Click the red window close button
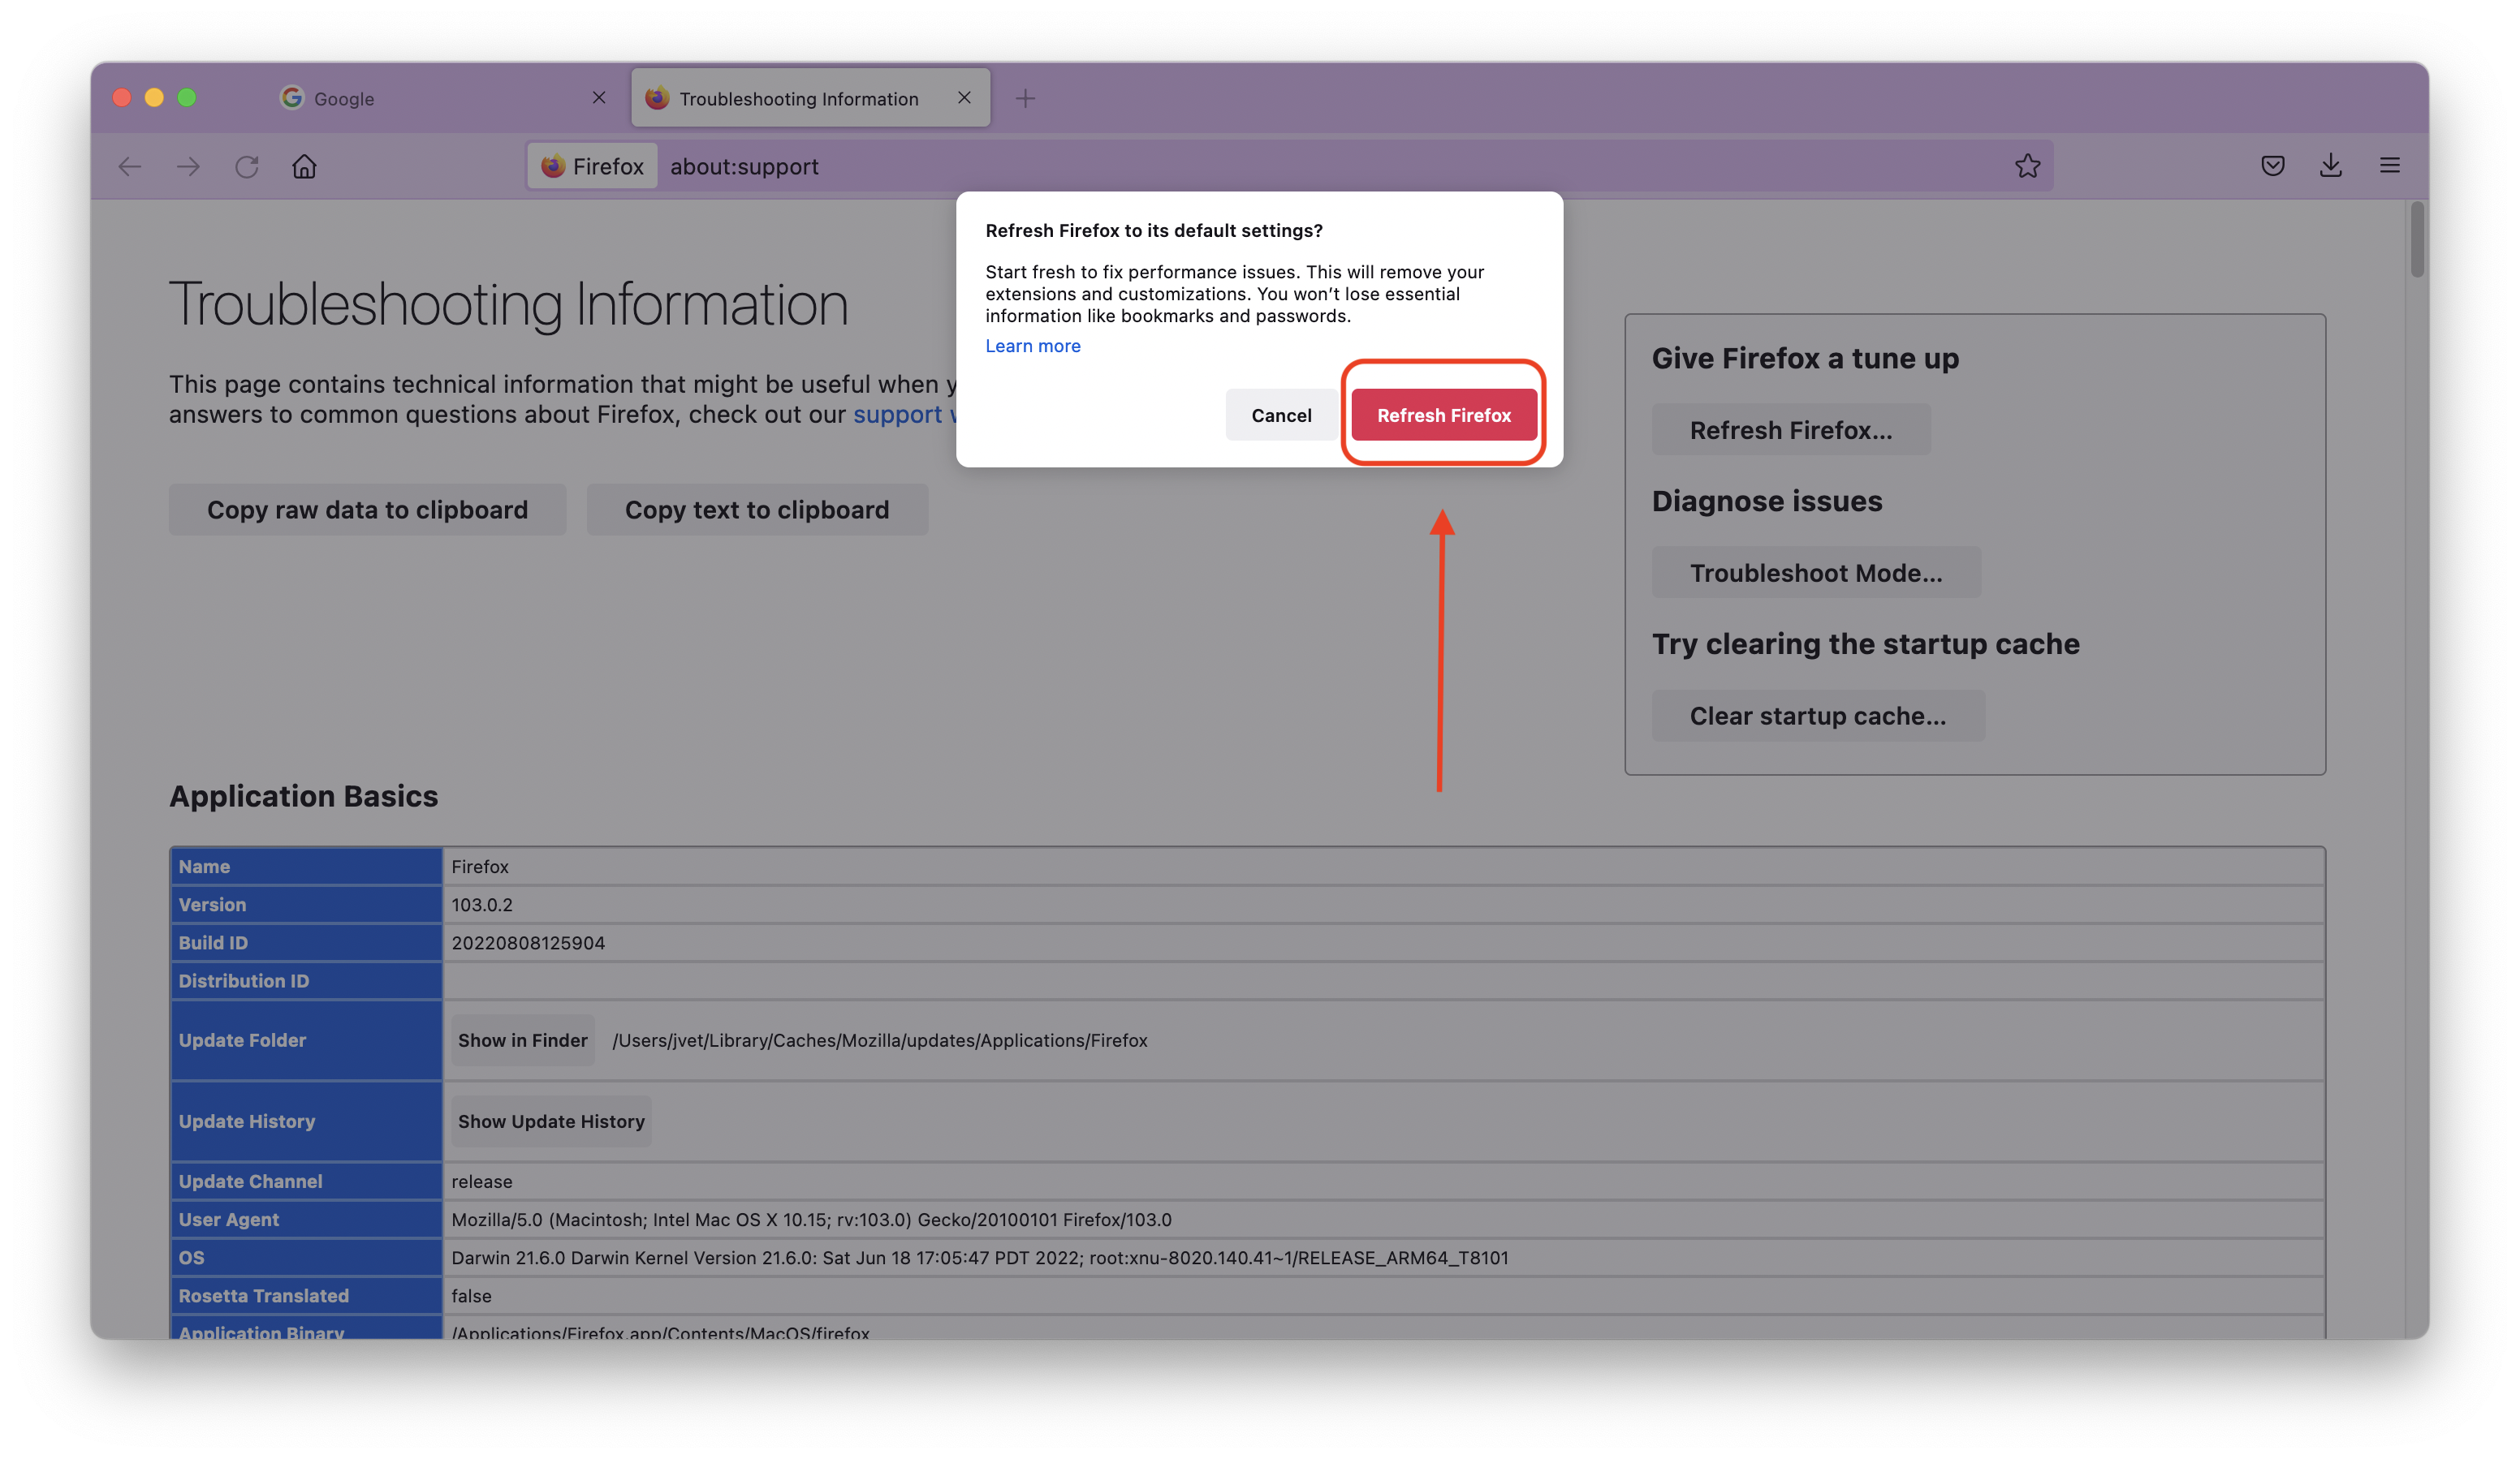 click(122, 97)
